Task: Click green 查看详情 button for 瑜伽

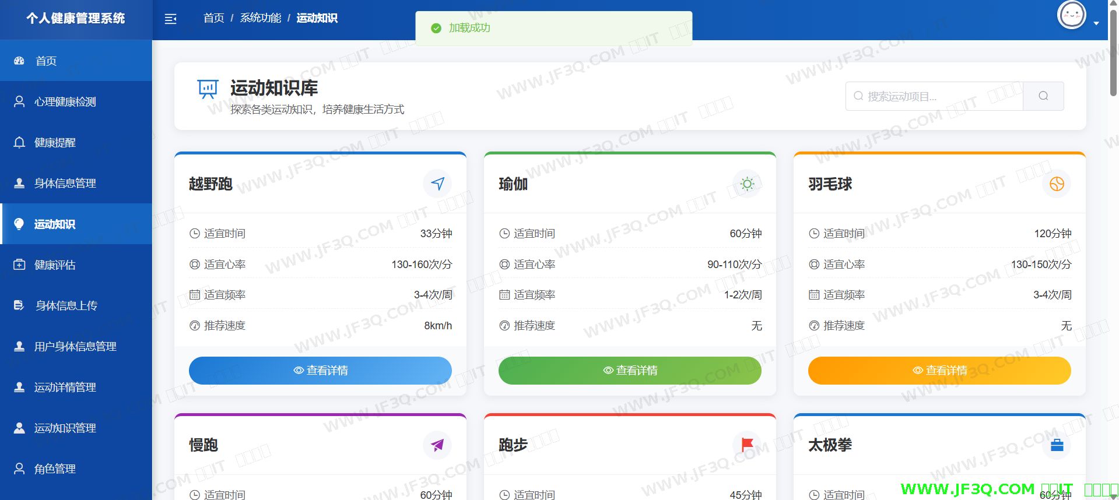Action: [x=630, y=371]
